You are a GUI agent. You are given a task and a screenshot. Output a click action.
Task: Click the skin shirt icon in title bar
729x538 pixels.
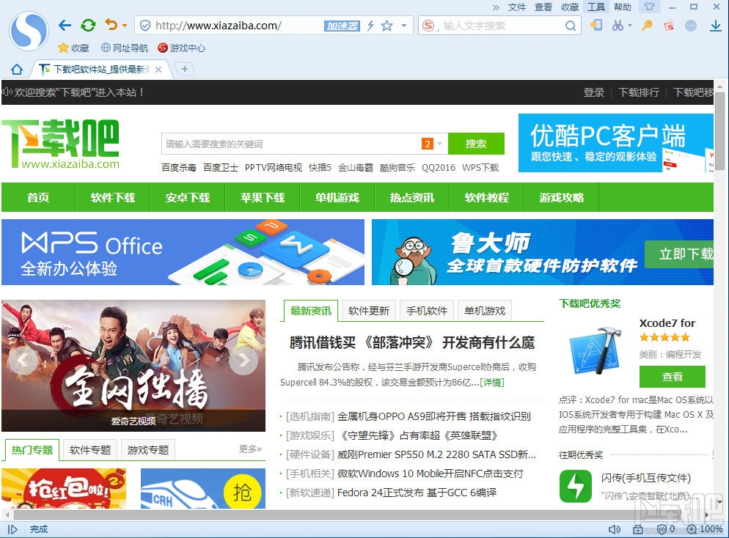[x=650, y=7]
